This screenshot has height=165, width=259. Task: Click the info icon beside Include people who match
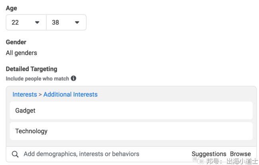pos(73,79)
